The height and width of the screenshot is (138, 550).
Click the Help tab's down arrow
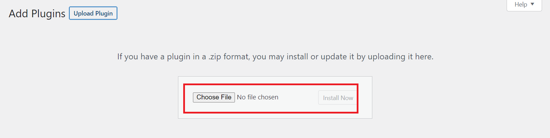(532, 4)
